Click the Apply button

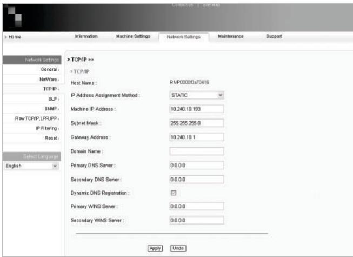click(x=155, y=248)
